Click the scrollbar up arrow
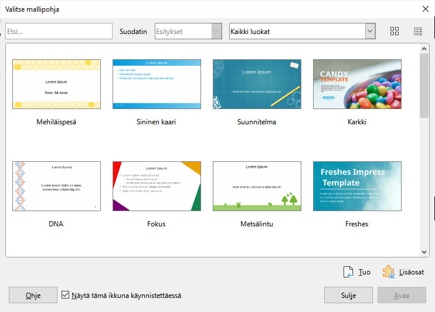 424,49
